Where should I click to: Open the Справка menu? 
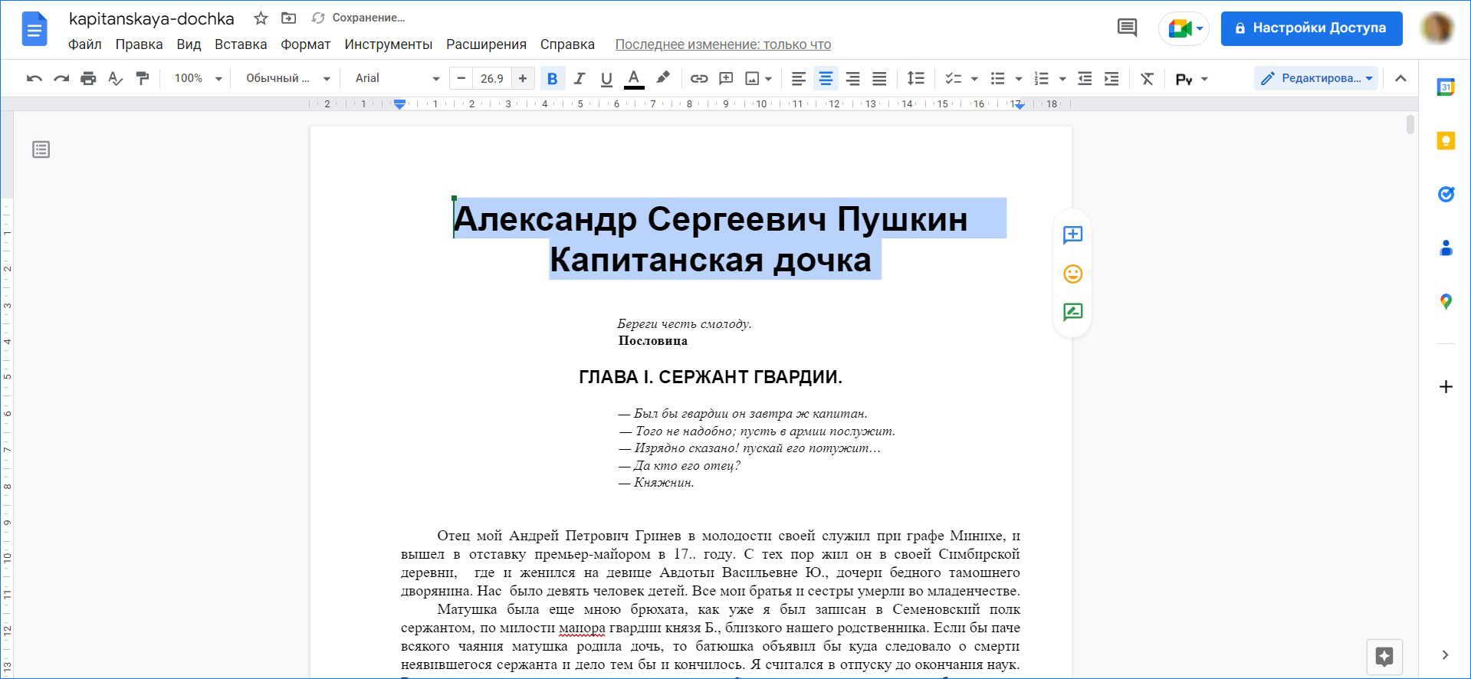coord(567,44)
